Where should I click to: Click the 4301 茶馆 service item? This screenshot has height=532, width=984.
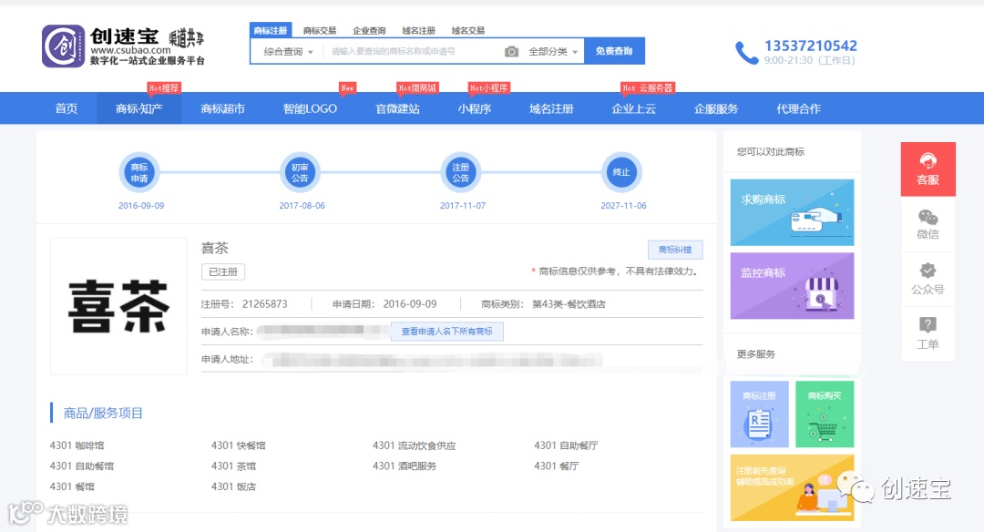[233, 466]
